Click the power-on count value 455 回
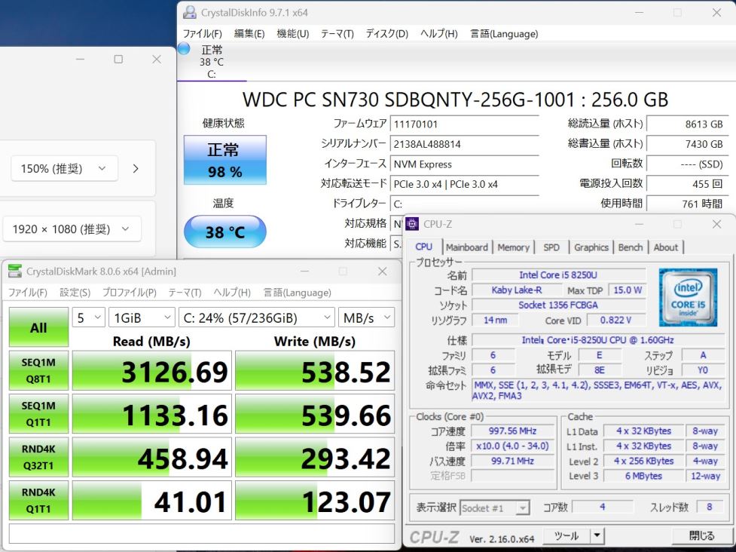The width and height of the screenshot is (736, 552). (687, 184)
